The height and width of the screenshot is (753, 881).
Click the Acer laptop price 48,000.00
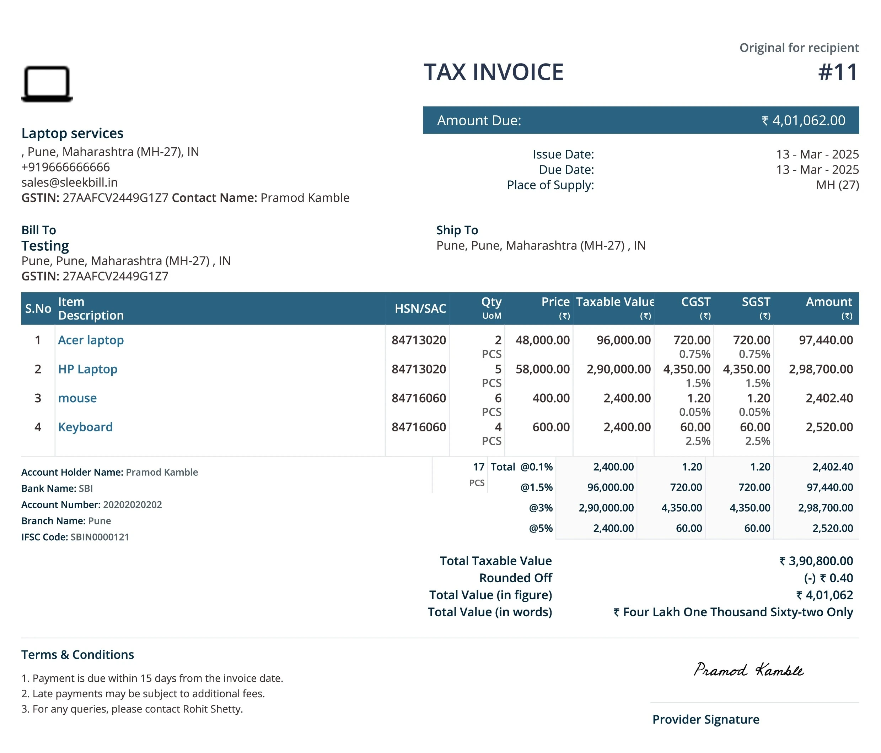543,340
